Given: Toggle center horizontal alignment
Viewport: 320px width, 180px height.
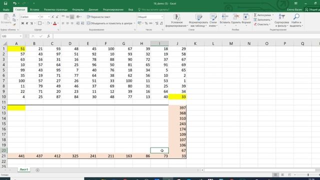Looking at the screenshot, I should (x=67, y=23).
